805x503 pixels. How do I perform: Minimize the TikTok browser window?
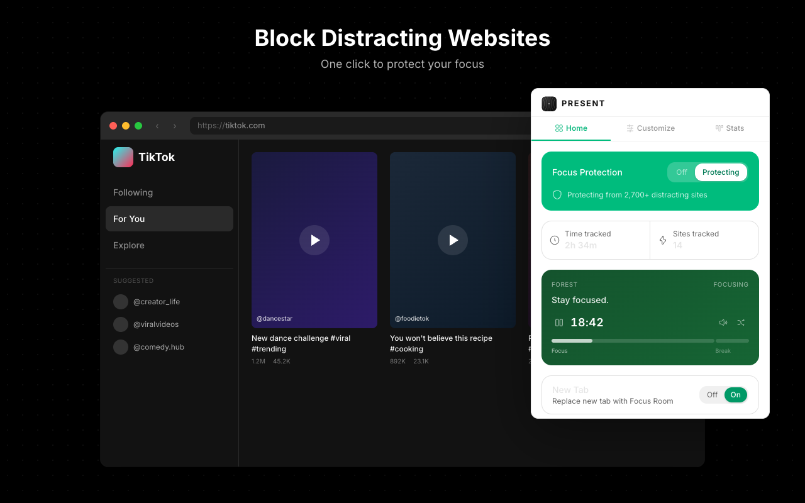pos(126,126)
